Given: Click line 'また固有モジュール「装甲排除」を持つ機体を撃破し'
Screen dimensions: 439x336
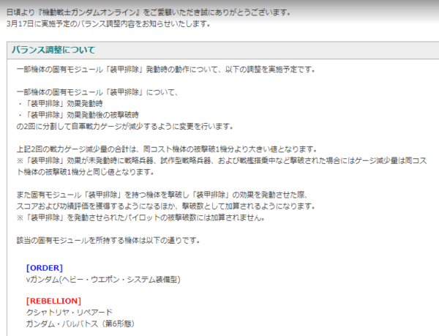Looking at the screenshot, I should click(x=162, y=195).
